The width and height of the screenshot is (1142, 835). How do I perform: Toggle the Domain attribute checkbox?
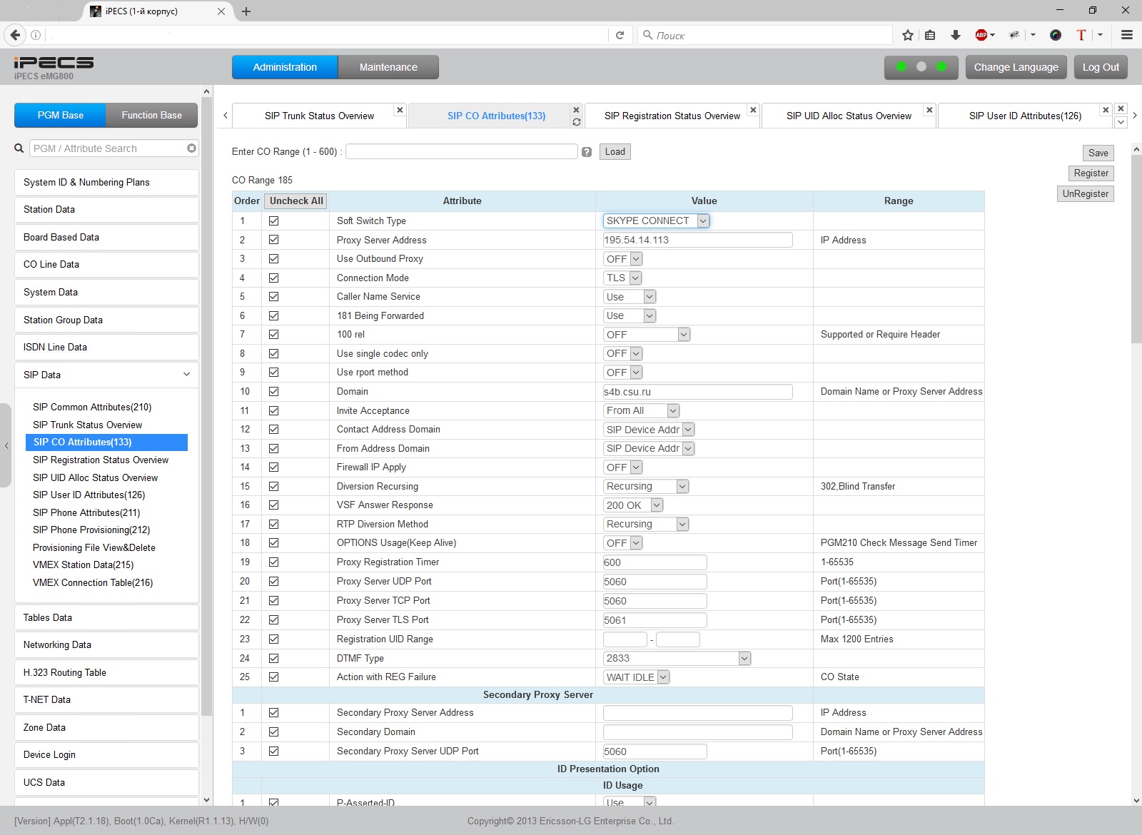pyautogui.click(x=273, y=392)
